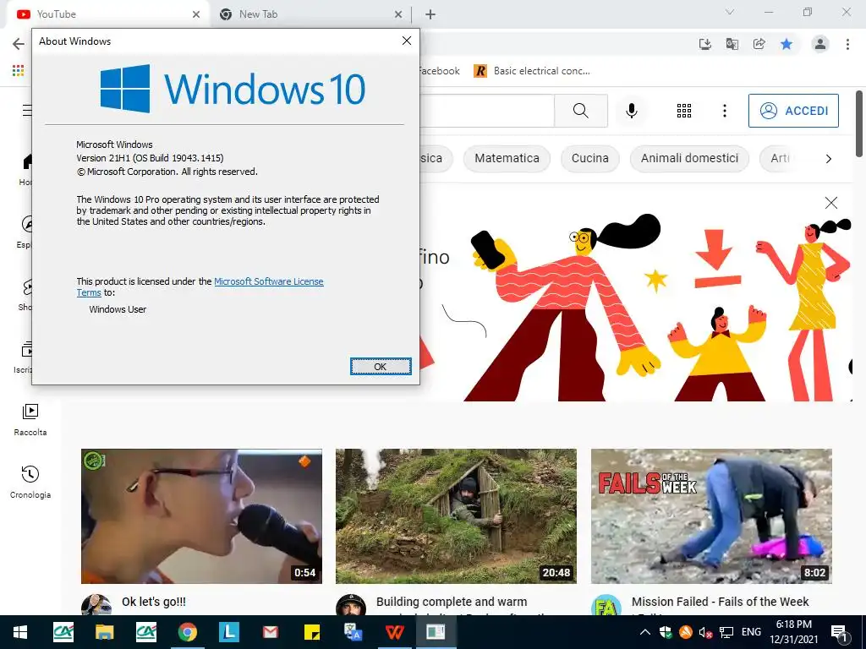Open File Explorer from the taskbar
The image size is (866, 649).
[x=104, y=632]
